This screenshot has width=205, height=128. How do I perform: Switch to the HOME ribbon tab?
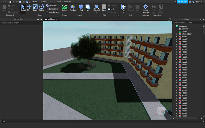pyautogui.click(x=35, y=2)
